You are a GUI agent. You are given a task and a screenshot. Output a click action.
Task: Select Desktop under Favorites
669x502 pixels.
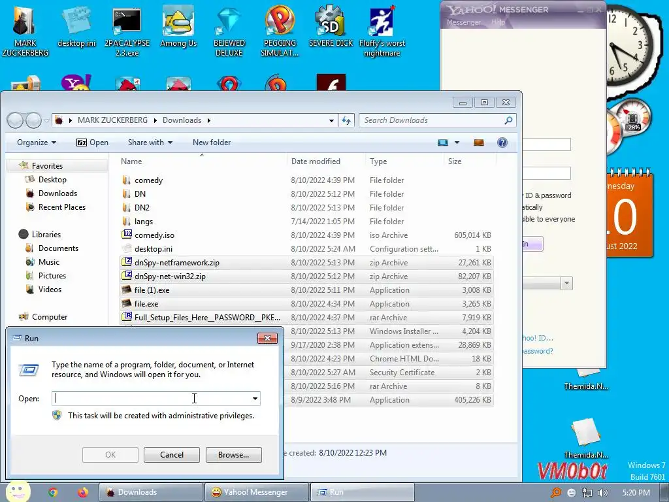(x=52, y=180)
